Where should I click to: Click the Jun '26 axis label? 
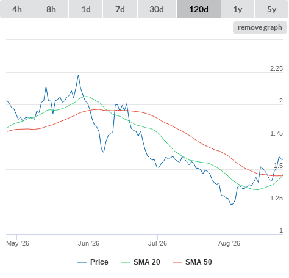click(88, 243)
